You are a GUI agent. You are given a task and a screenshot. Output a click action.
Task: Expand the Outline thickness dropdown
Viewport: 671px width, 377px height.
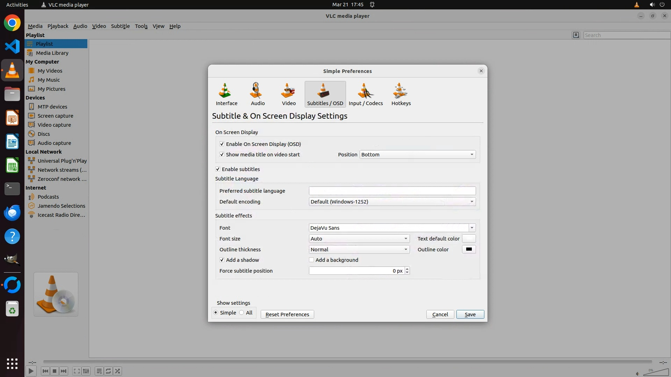coord(359,249)
